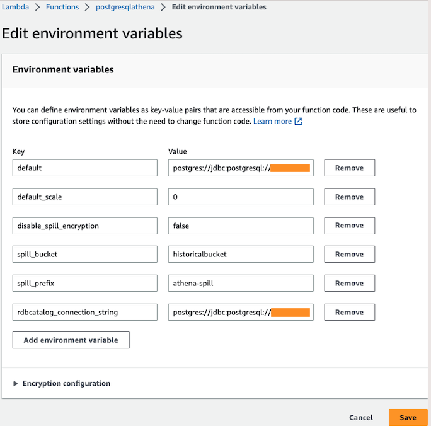Go to Lambda in breadcrumb
The height and width of the screenshot is (426, 431).
[x=21, y=8]
